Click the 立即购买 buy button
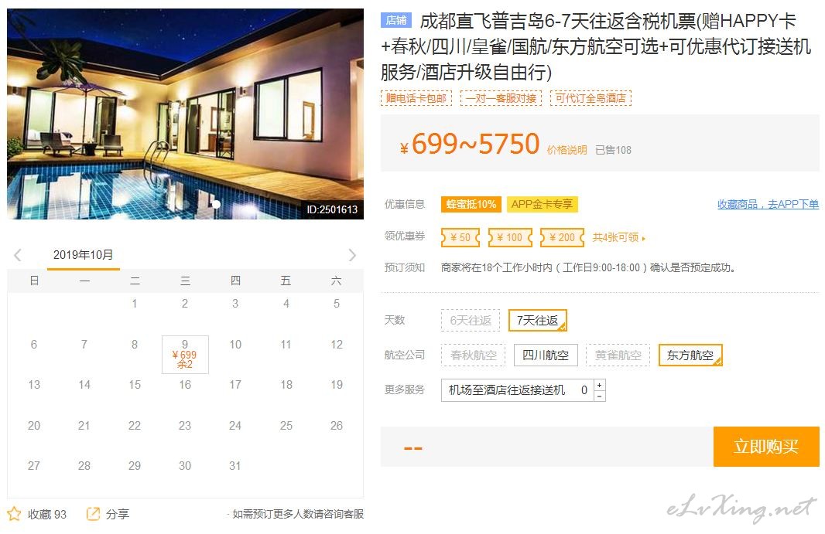This screenshot has width=825, height=534. click(766, 447)
